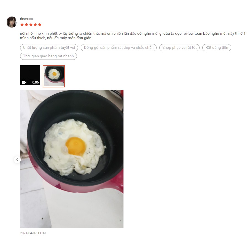Select the 'Thời gian giao hàng rất nhanh' tag

pyautogui.click(x=48, y=56)
